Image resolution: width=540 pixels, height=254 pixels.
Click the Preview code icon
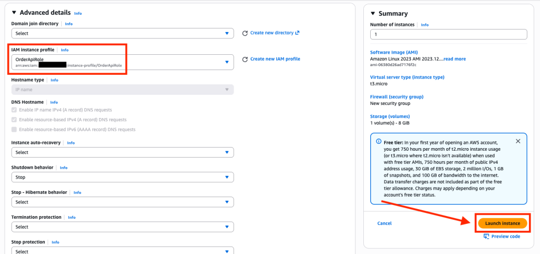pyautogui.click(x=487, y=237)
